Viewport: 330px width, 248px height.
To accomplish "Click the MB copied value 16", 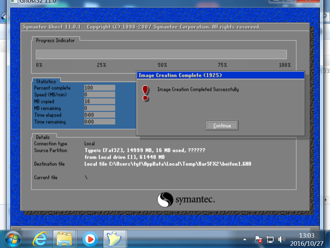I will click(x=100, y=101).
